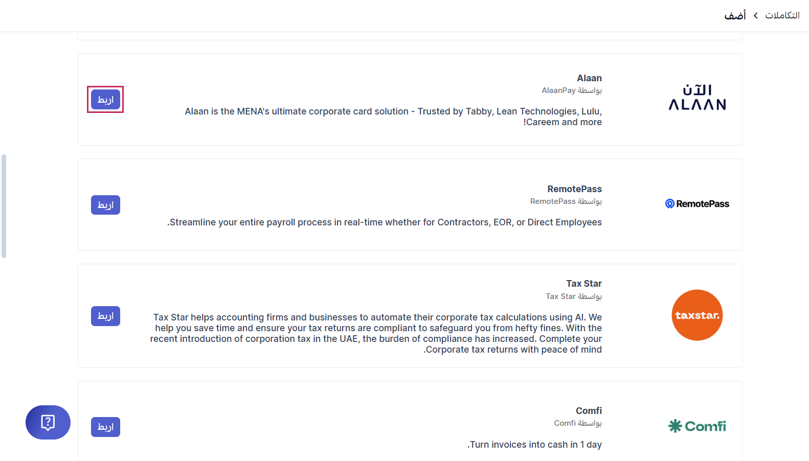Select the Tax Star integration title

tap(583, 284)
